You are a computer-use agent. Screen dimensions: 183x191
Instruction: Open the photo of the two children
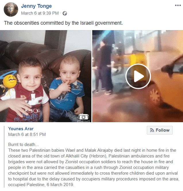(x=46, y=76)
